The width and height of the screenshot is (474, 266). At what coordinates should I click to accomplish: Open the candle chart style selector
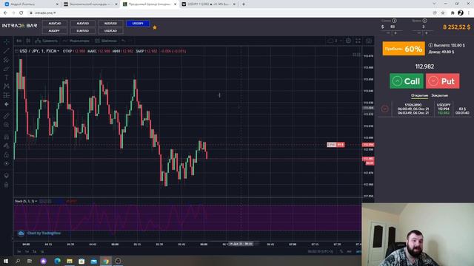coord(28,41)
